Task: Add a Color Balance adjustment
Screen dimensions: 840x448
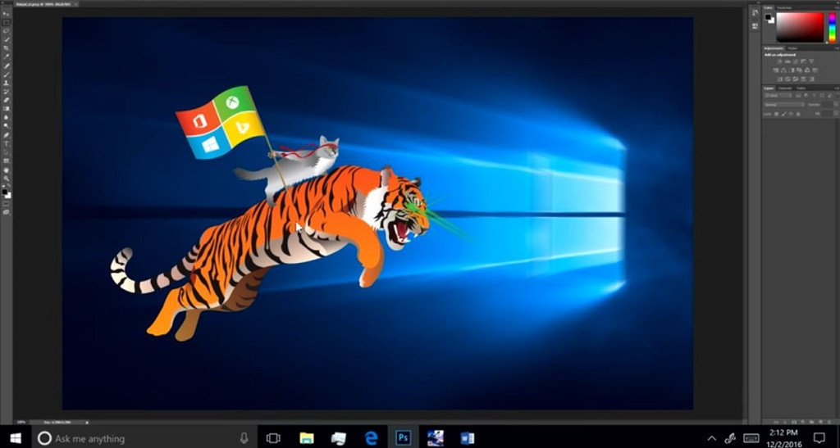Action: pos(783,70)
